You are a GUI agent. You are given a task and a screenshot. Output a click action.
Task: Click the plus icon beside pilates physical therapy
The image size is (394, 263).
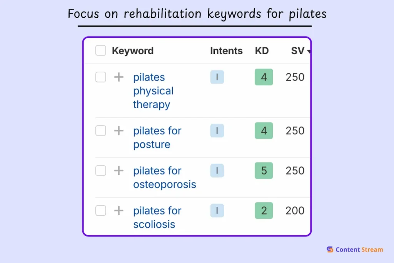pos(119,77)
